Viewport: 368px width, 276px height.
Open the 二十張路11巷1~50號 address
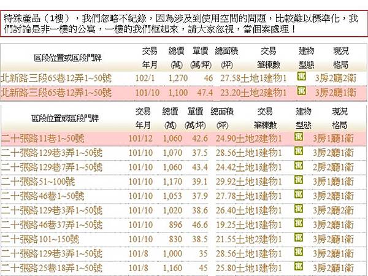pyautogui.click(x=42, y=139)
